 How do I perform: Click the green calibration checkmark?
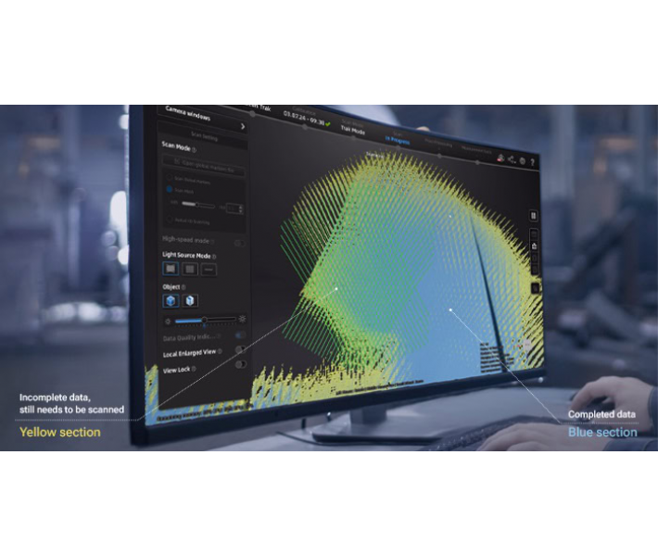(x=328, y=124)
